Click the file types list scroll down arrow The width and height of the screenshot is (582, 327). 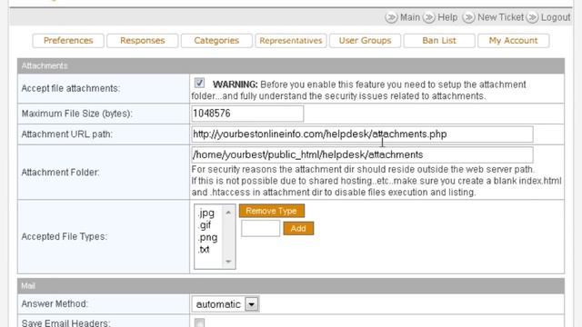pos(228,262)
